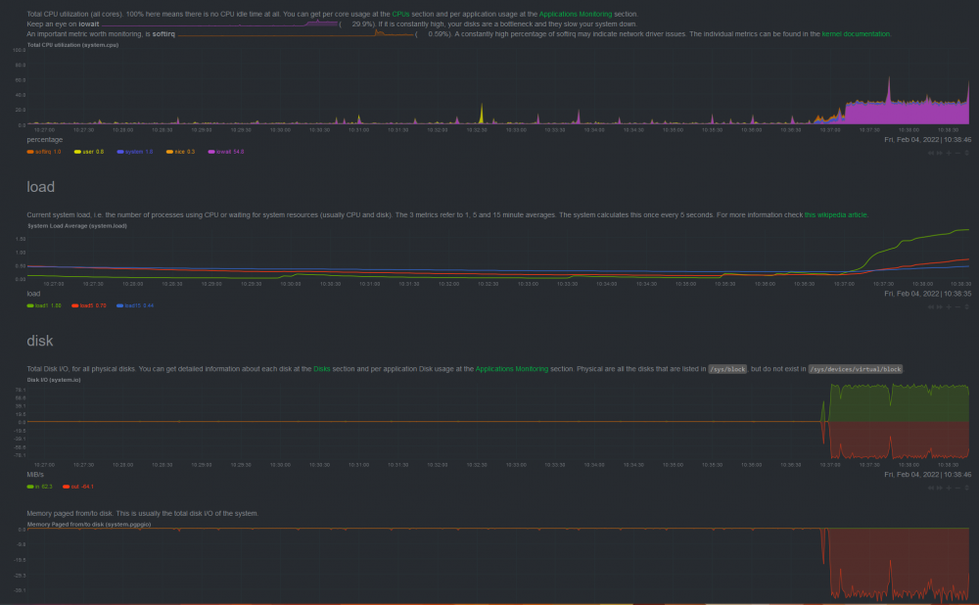
Task: Zoom out the Disk I/O chart
Action: [957, 488]
